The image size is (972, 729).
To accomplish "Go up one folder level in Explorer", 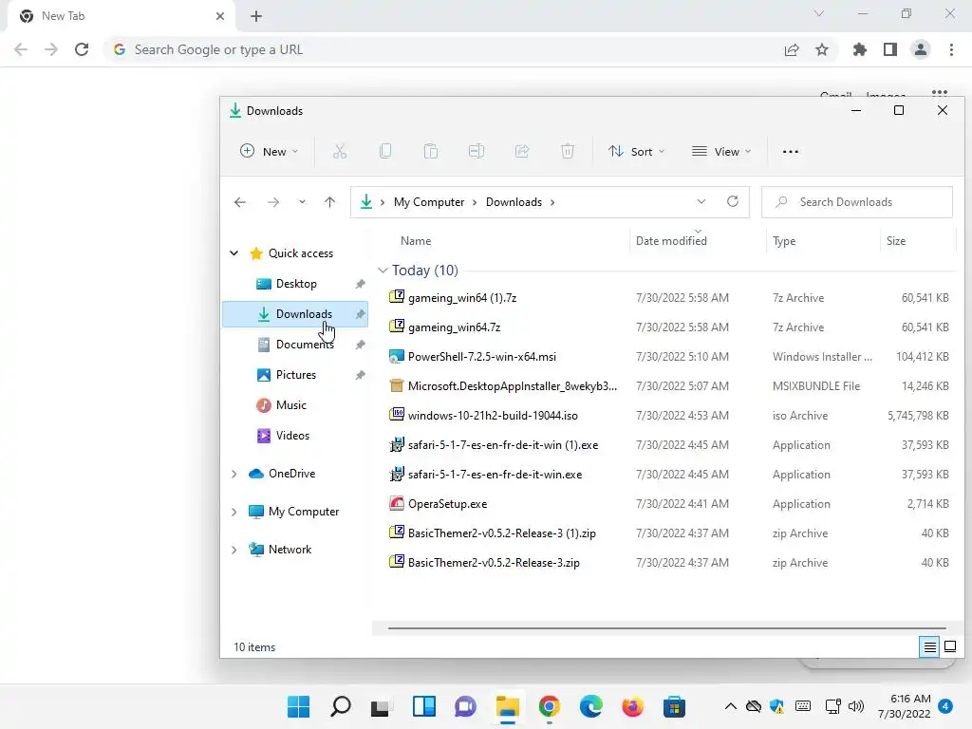I will pyautogui.click(x=329, y=202).
